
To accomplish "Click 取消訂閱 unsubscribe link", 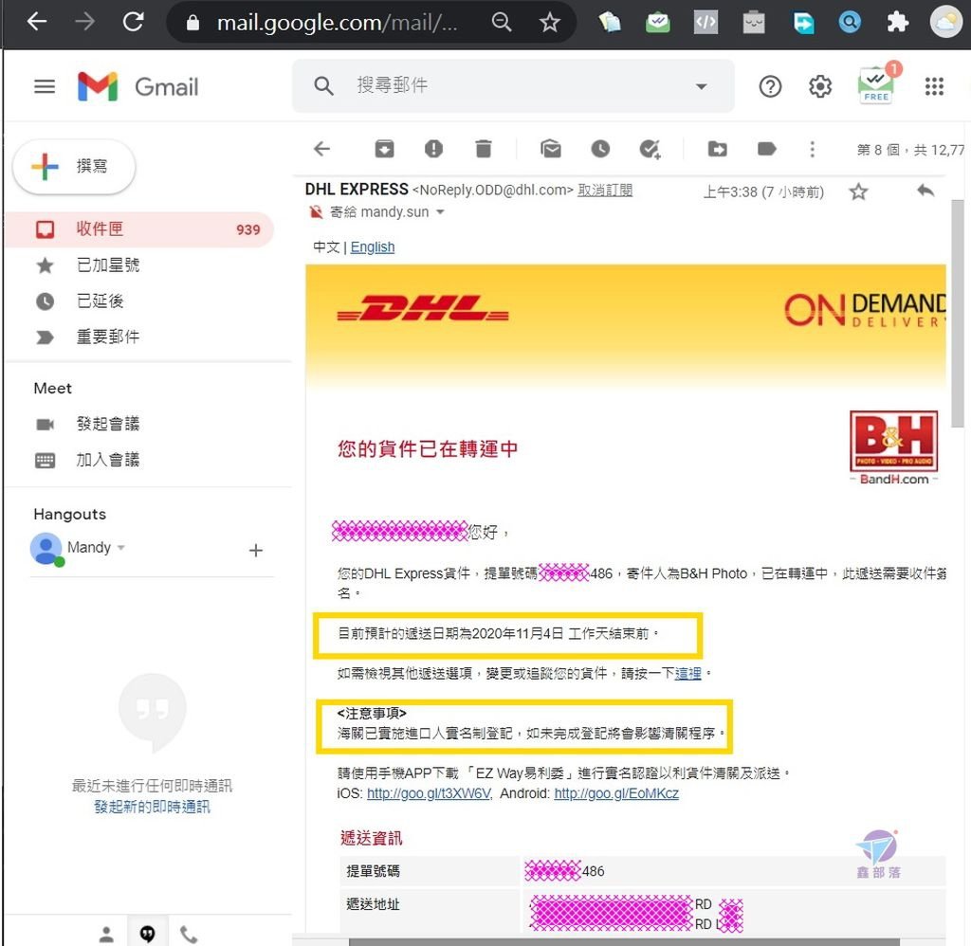I will [605, 191].
